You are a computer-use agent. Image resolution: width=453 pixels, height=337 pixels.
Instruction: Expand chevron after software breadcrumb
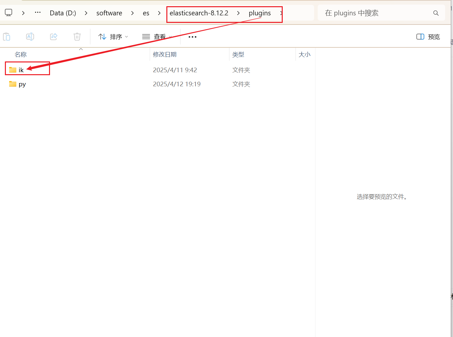click(132, 13)
